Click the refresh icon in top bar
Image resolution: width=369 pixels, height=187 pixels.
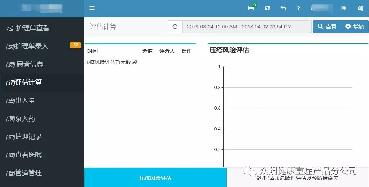pos(267,8)
